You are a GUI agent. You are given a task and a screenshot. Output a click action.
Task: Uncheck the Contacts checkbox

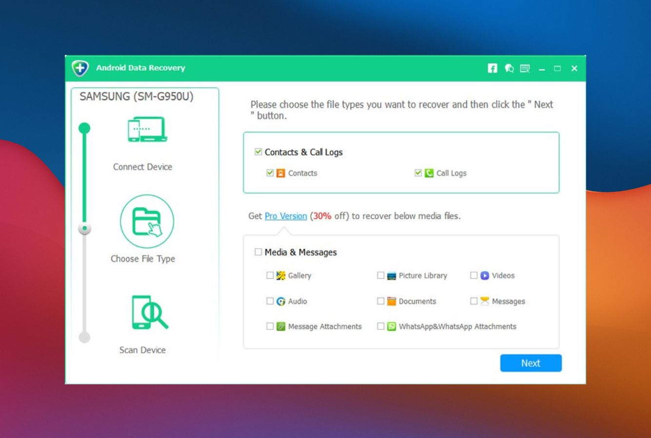coord(270,173)
